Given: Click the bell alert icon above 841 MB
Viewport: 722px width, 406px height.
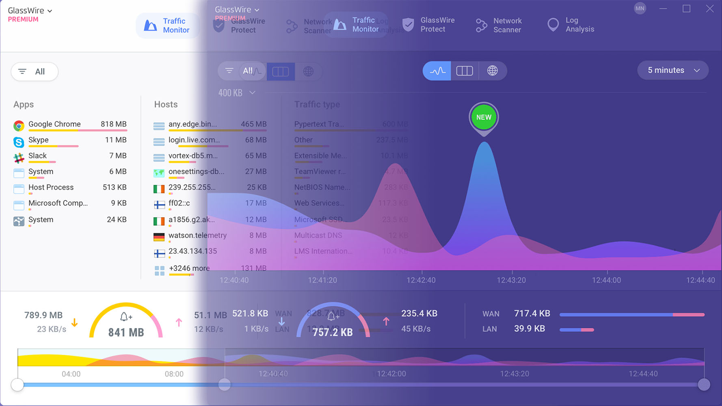Looking at the screenshot, I should point(125,316).
